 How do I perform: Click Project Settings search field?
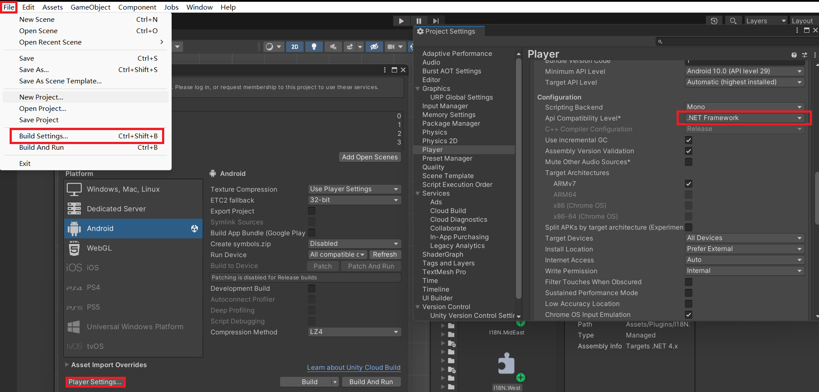(737, 41)
